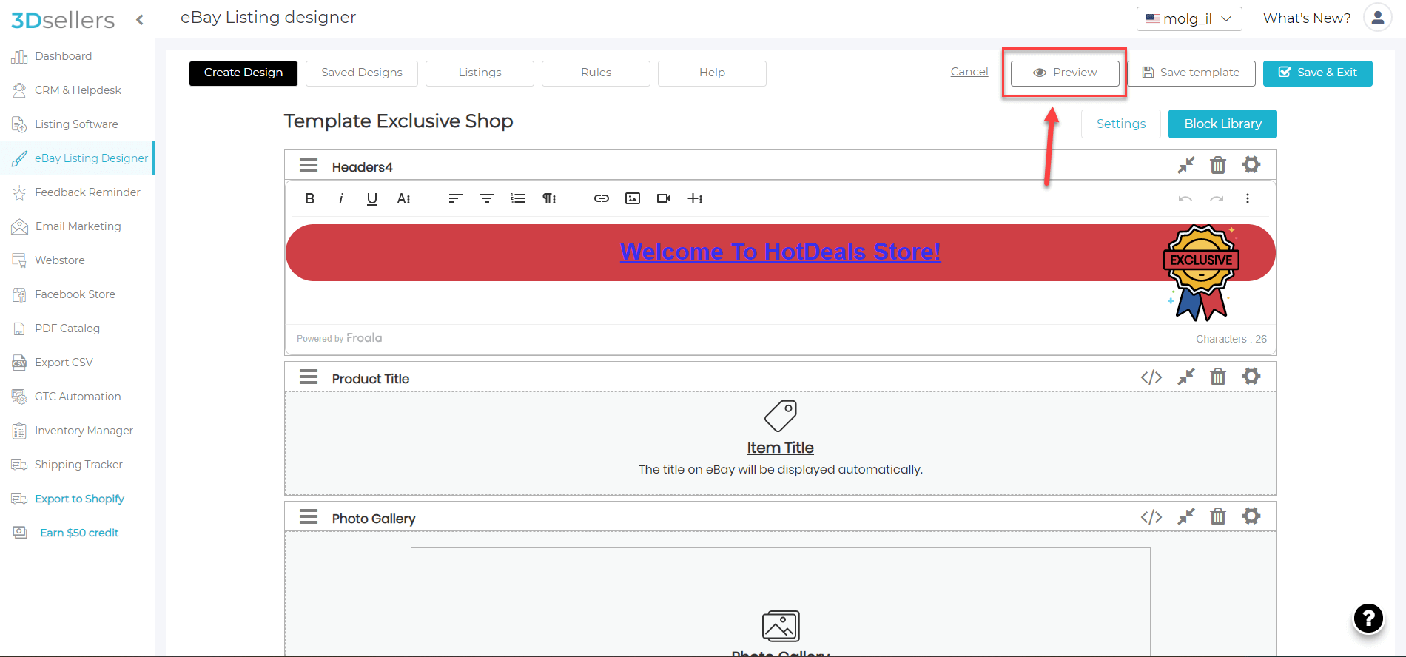
Task: Click the Preview button
Action: [x=1065, y=73]
